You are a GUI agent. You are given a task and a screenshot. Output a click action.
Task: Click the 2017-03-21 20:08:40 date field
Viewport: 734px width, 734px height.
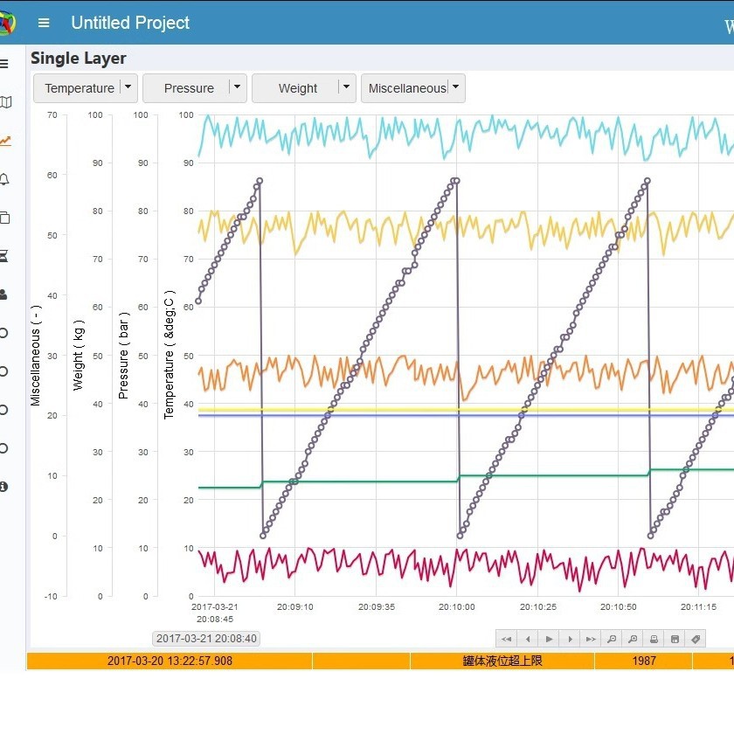click(206, 639)
